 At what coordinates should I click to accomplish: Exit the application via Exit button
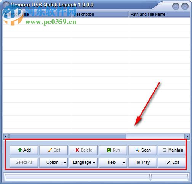click(172, 163)
